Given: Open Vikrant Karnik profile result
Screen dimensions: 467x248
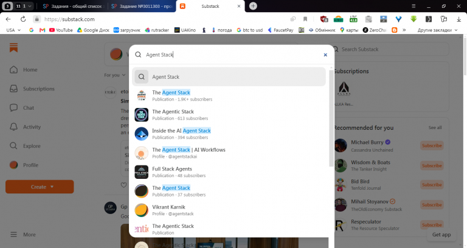Looking at the screenshot, I should (229, 210).
